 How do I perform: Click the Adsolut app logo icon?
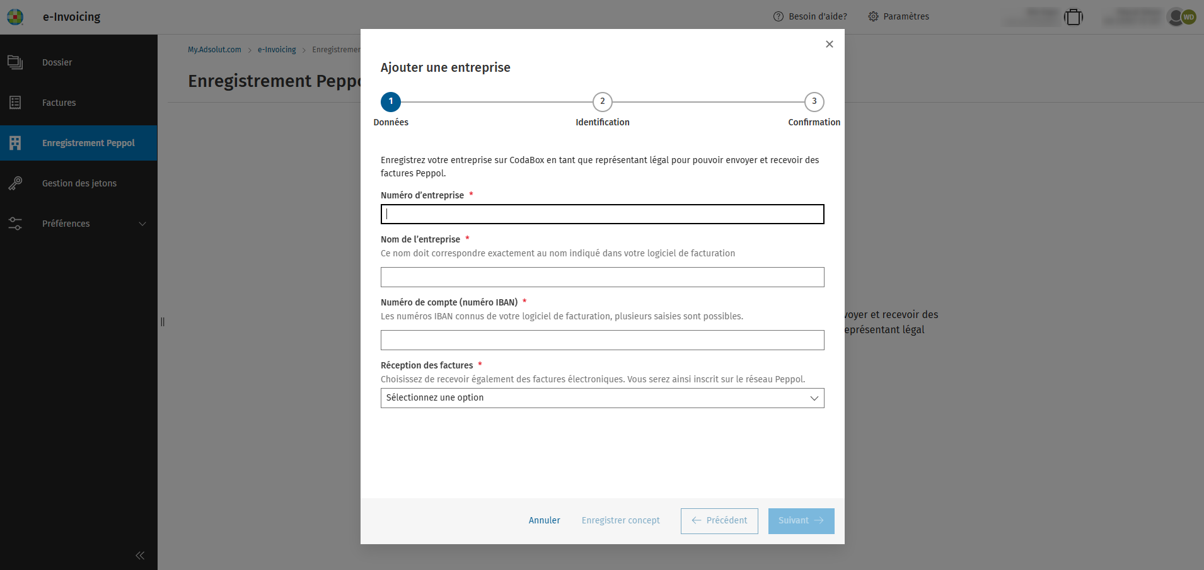15,17
